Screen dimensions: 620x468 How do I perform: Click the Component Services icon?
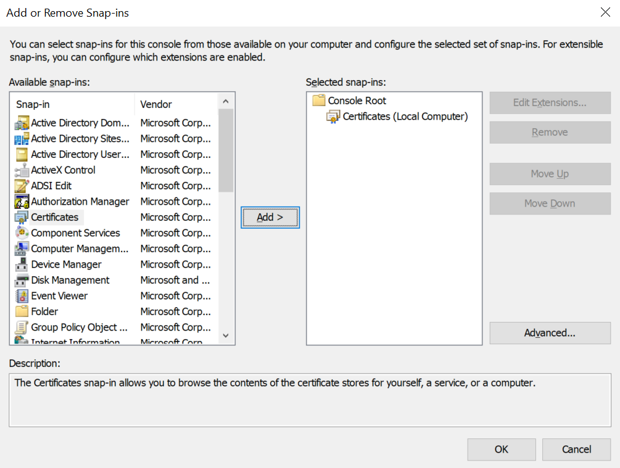coord(22,233)
